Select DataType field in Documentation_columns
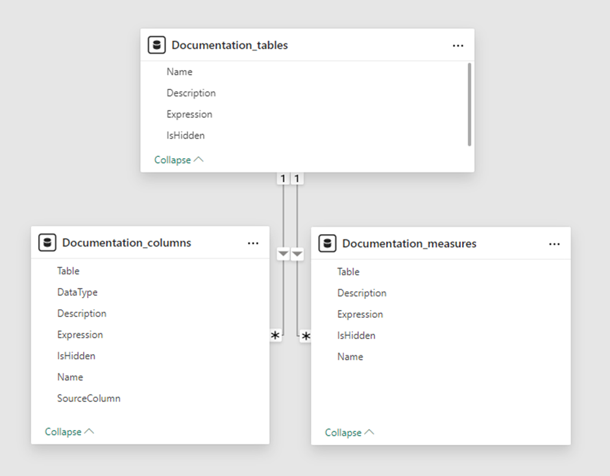The image size is (610, 476). pyautogui.click(x=77, y=292)
